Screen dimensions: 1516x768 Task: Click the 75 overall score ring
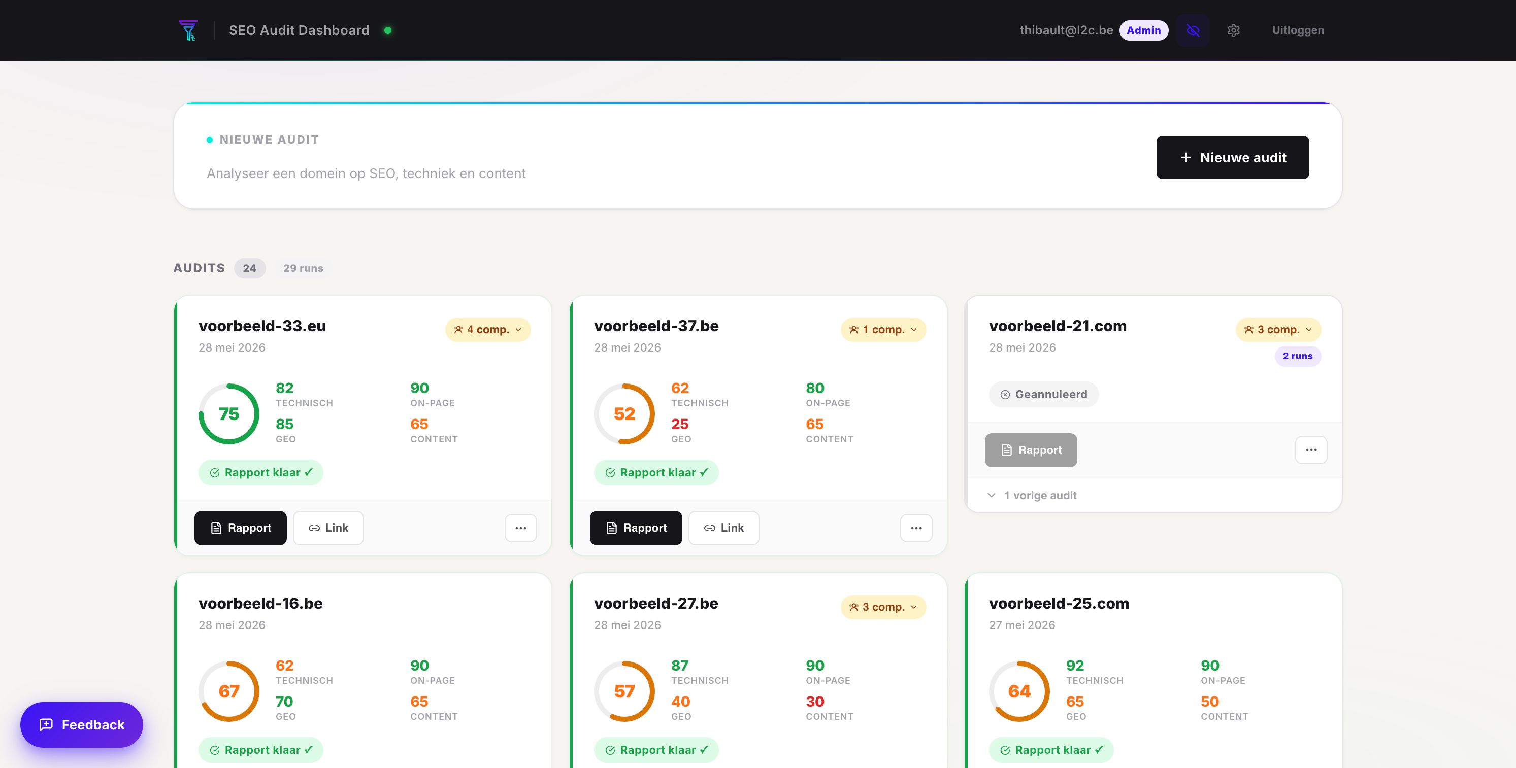pyautogui.click(x=229, y=413)
